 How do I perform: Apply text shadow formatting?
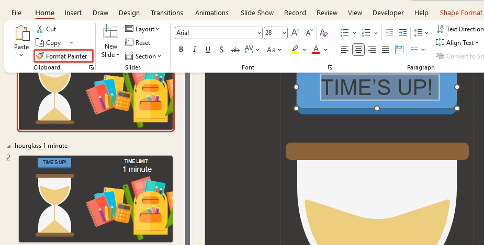point(221,50)
